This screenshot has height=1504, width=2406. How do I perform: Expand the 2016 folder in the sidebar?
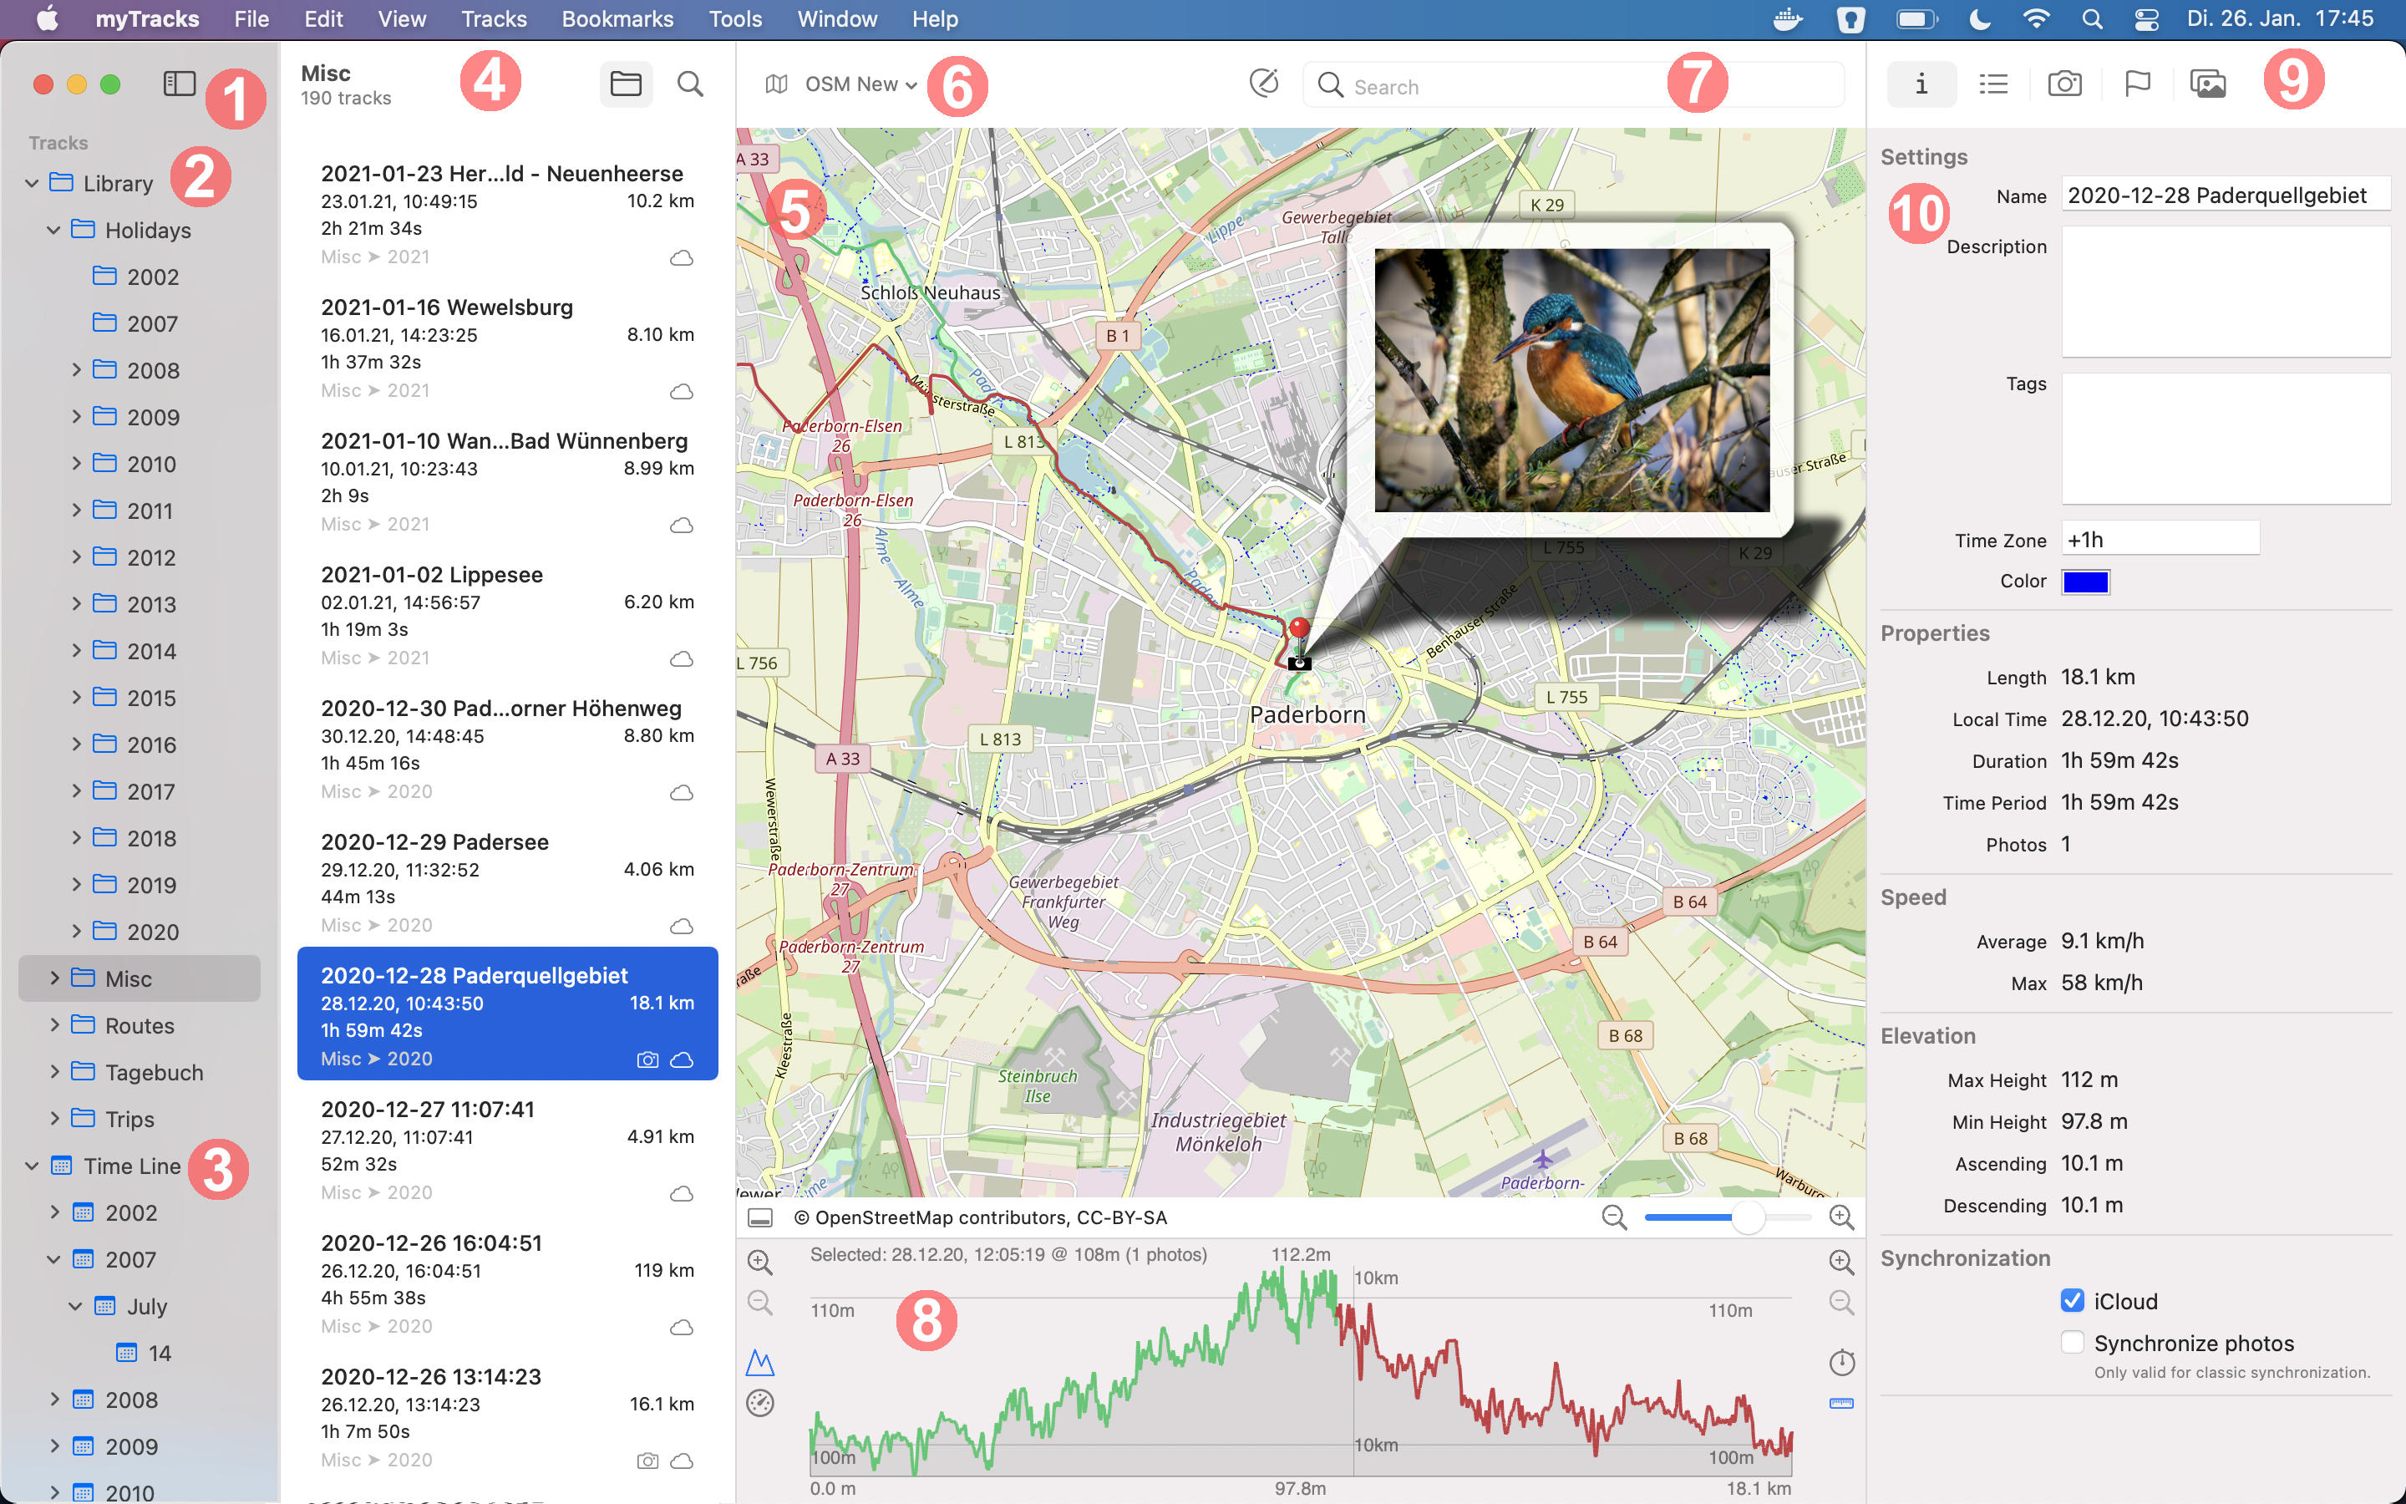[x=78, y=744]
